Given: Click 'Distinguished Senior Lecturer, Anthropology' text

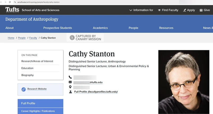Looking at the screenshot, I should (97, 61).
